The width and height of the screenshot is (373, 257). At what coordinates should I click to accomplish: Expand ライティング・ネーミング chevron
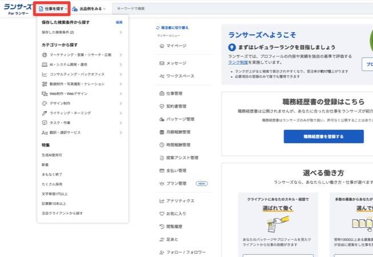pos(121,113)
